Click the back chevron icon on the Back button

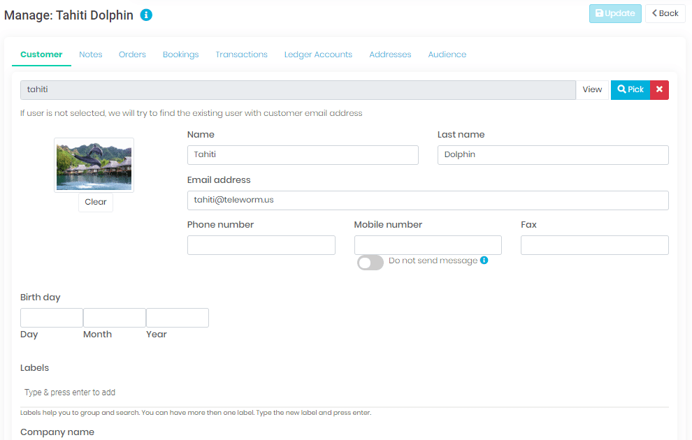click(656, 13)
